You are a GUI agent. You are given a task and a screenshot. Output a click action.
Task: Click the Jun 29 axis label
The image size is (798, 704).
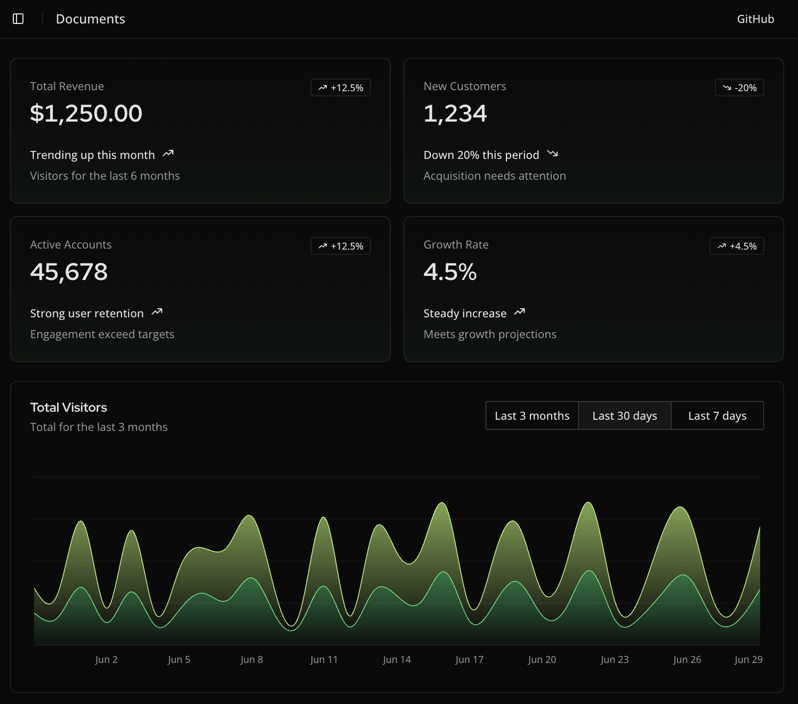click(748, 659)
